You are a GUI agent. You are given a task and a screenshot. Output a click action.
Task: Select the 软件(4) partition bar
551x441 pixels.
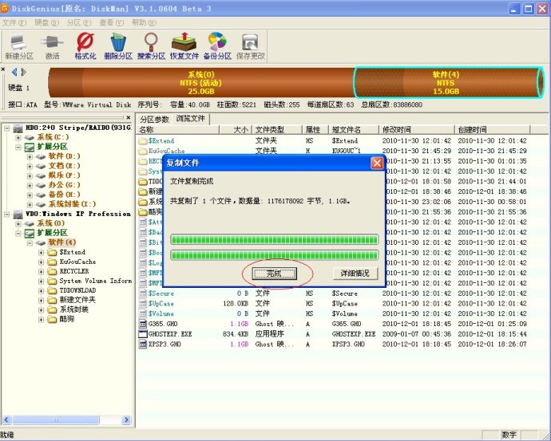(449, 83)
